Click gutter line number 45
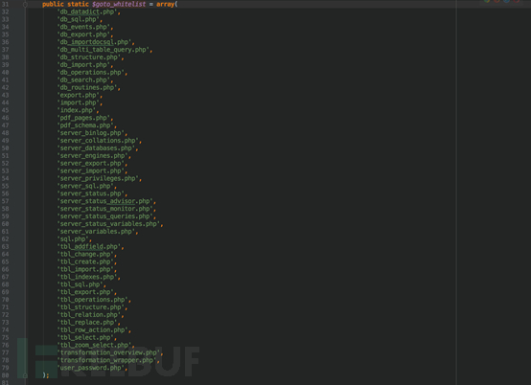 click(5, 110)
